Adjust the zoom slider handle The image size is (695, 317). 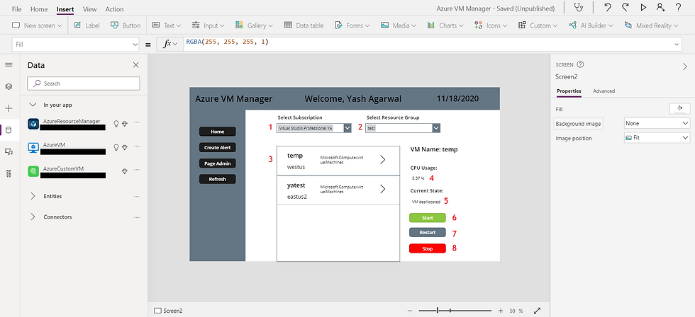click(438, 311)
